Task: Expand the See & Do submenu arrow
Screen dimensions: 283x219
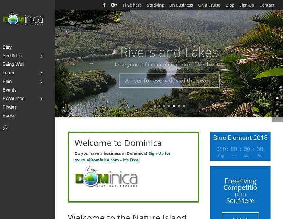Action: (42, 56)
